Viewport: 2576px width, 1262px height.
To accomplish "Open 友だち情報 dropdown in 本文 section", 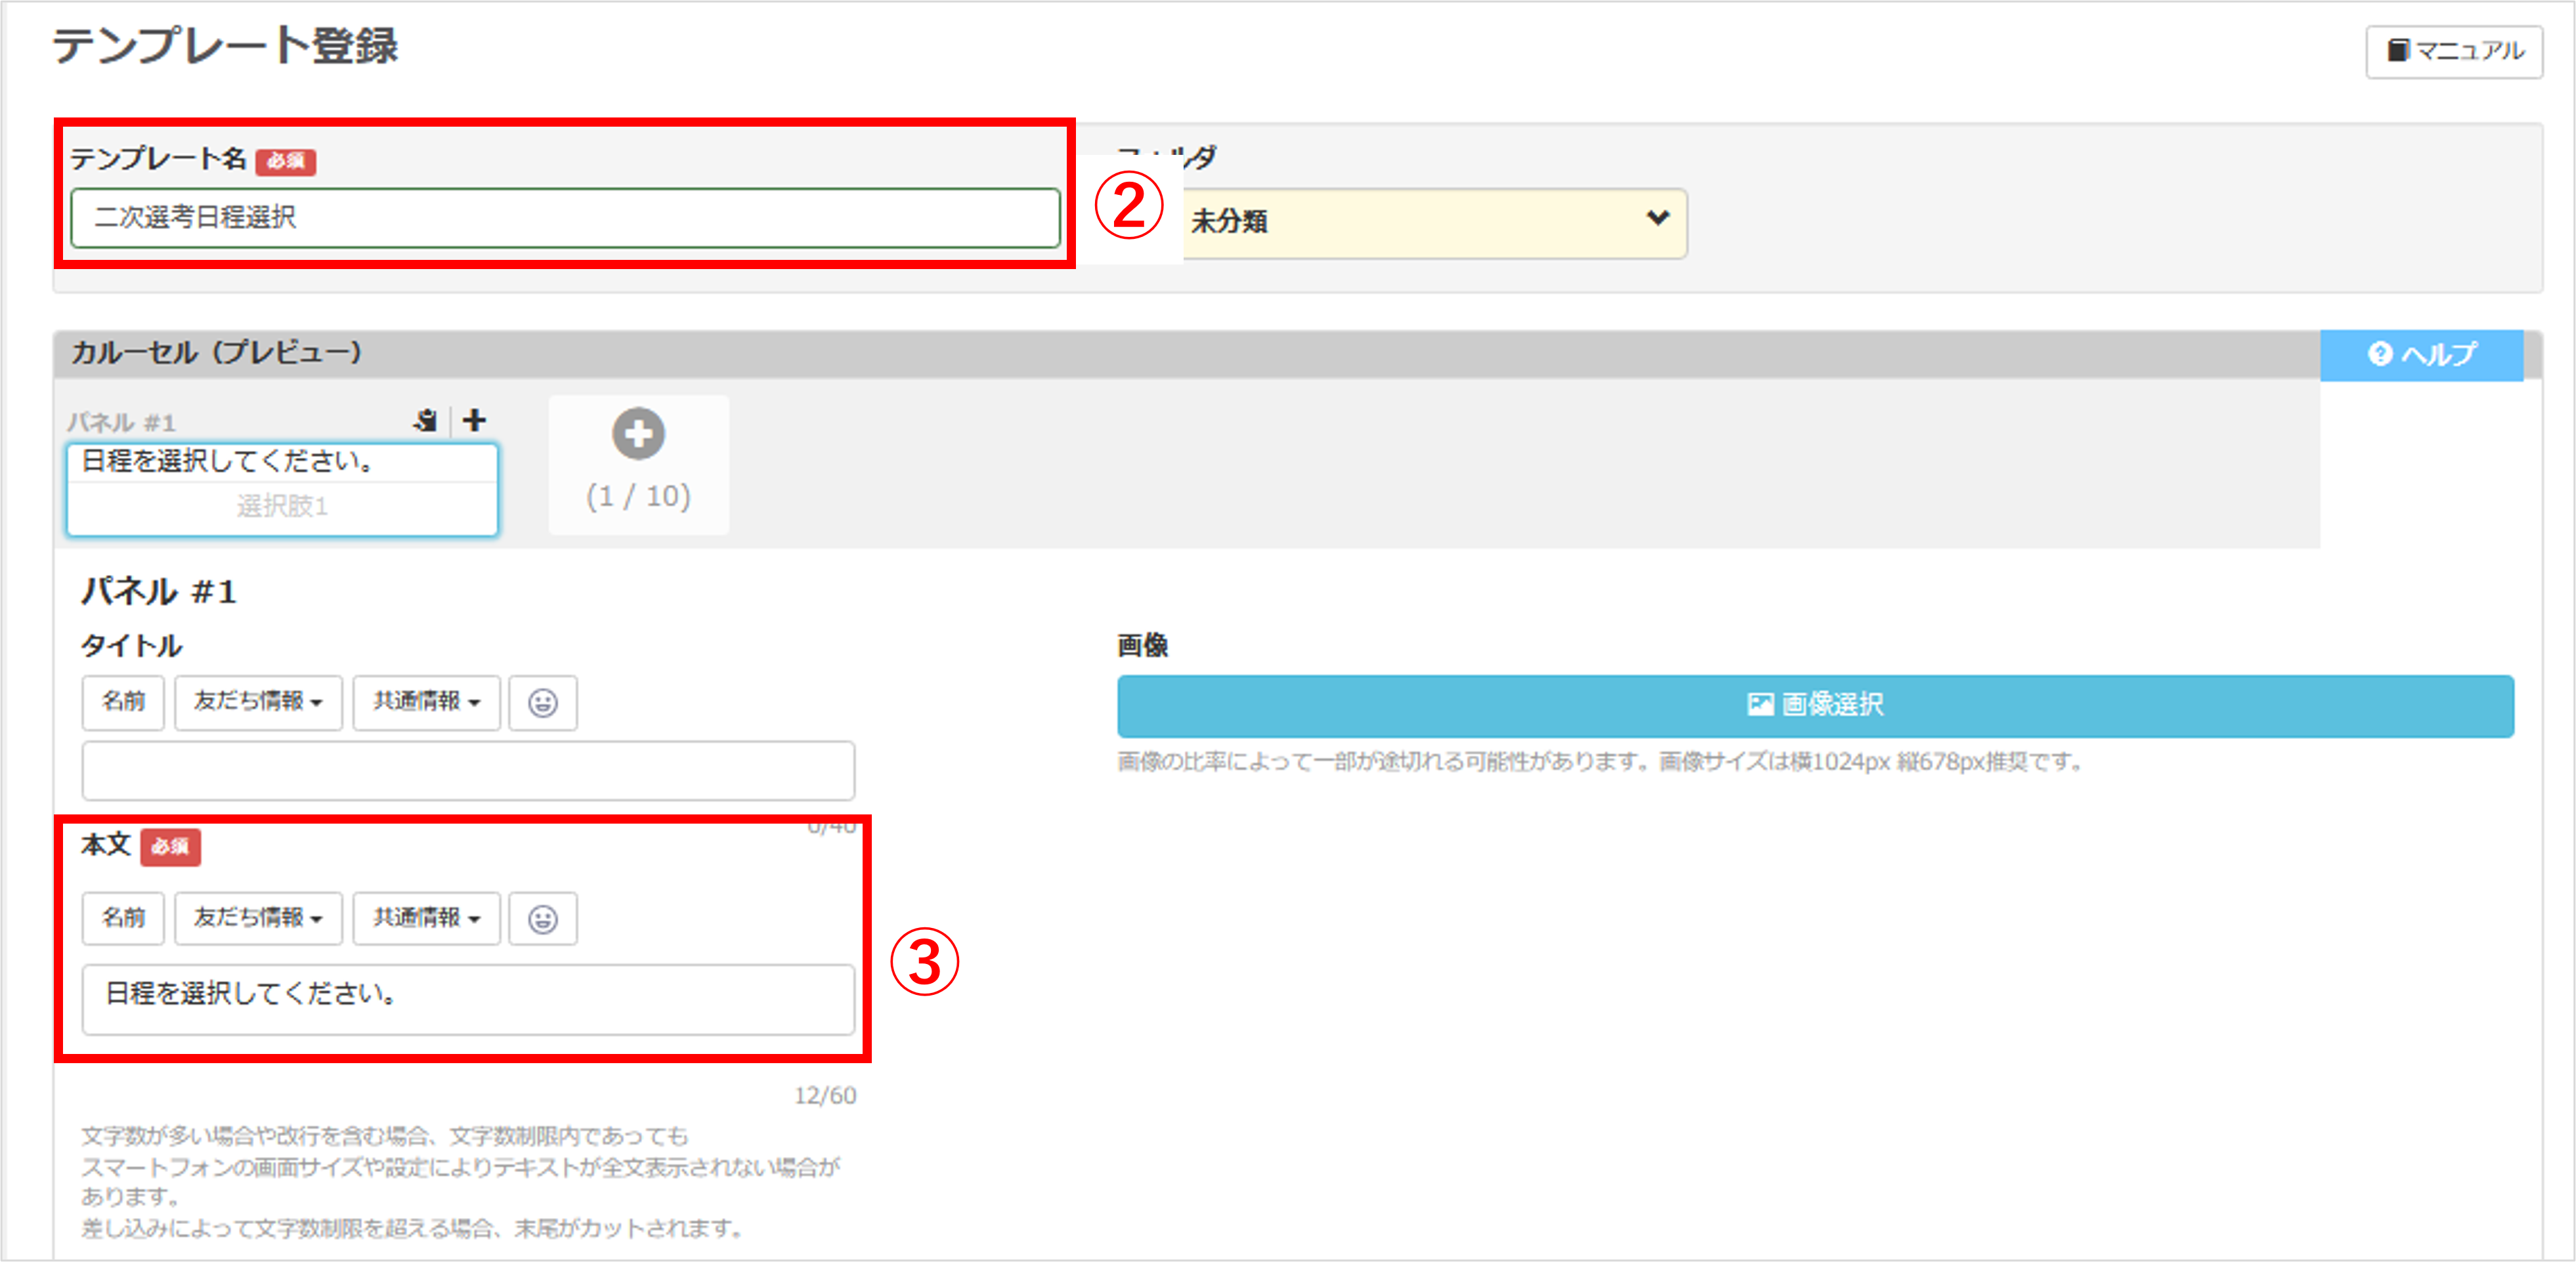I will (259, 919).
